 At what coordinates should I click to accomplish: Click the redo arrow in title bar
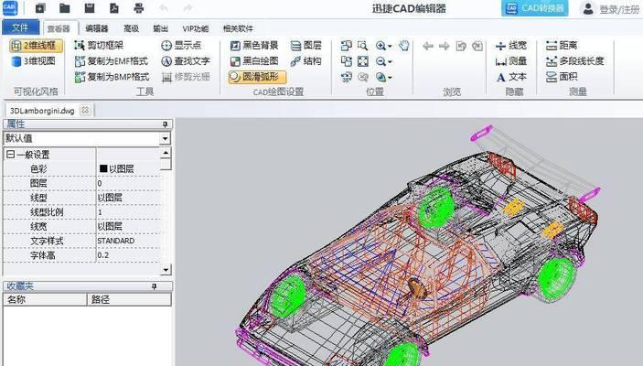(x=188, y=8)
